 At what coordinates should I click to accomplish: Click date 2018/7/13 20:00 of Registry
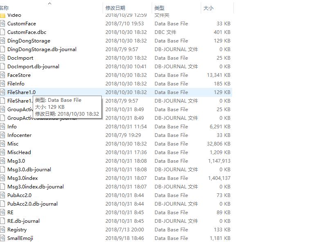pyautogui.click(x=125, y=229)
